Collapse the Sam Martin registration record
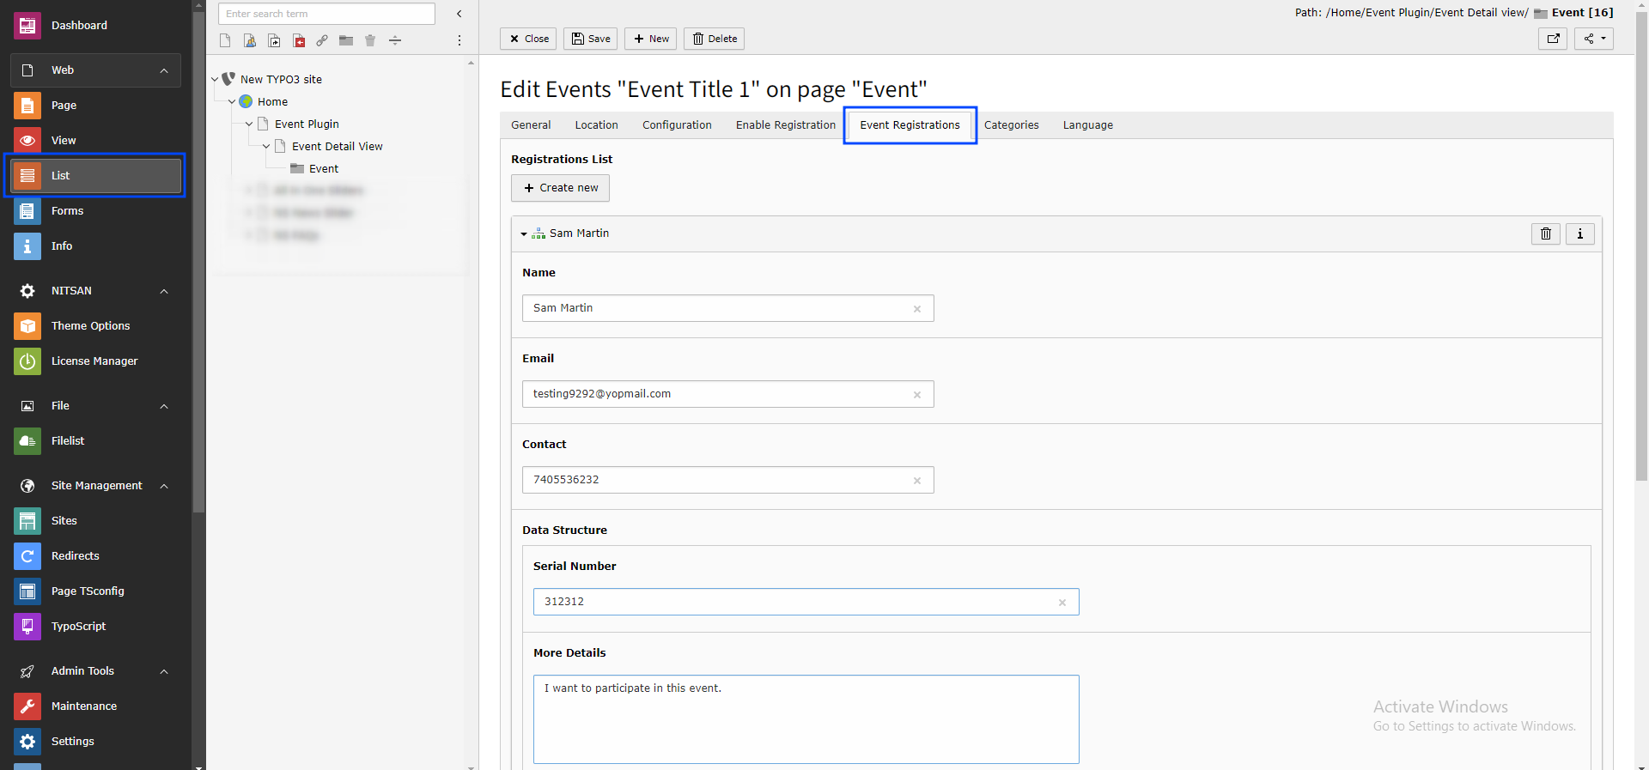This screenshot has height=770, width=1649. 524,233
